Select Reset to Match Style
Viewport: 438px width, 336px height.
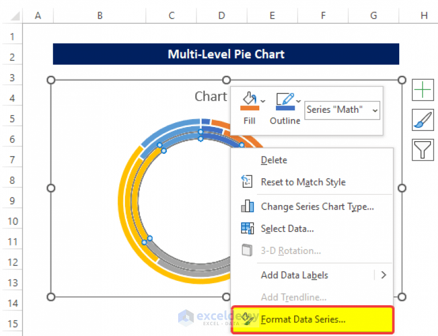tap(303, 182)
